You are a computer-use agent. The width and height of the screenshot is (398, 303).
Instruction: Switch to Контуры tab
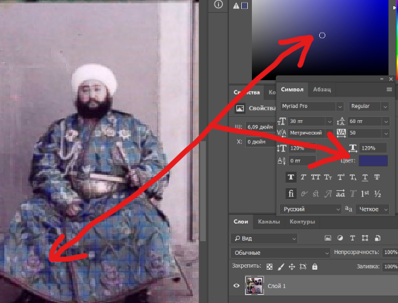point(302,221)
